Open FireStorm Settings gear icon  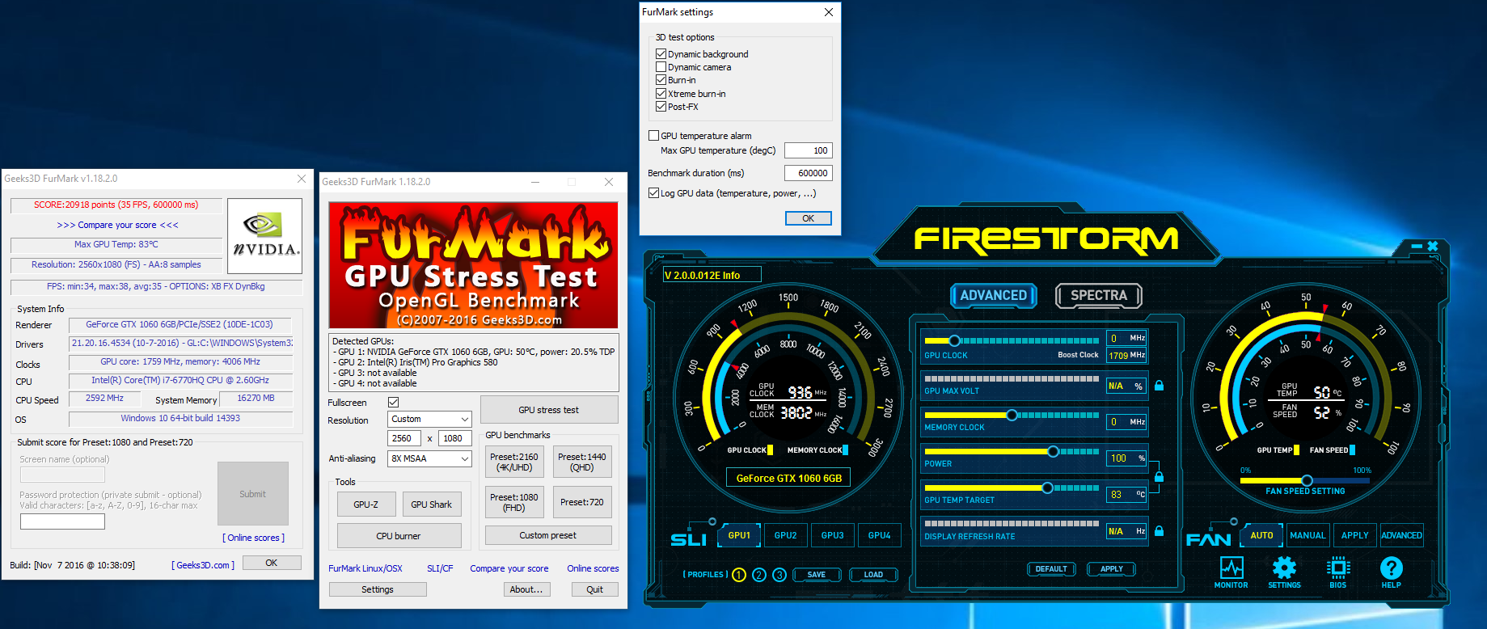point(1284,568)
